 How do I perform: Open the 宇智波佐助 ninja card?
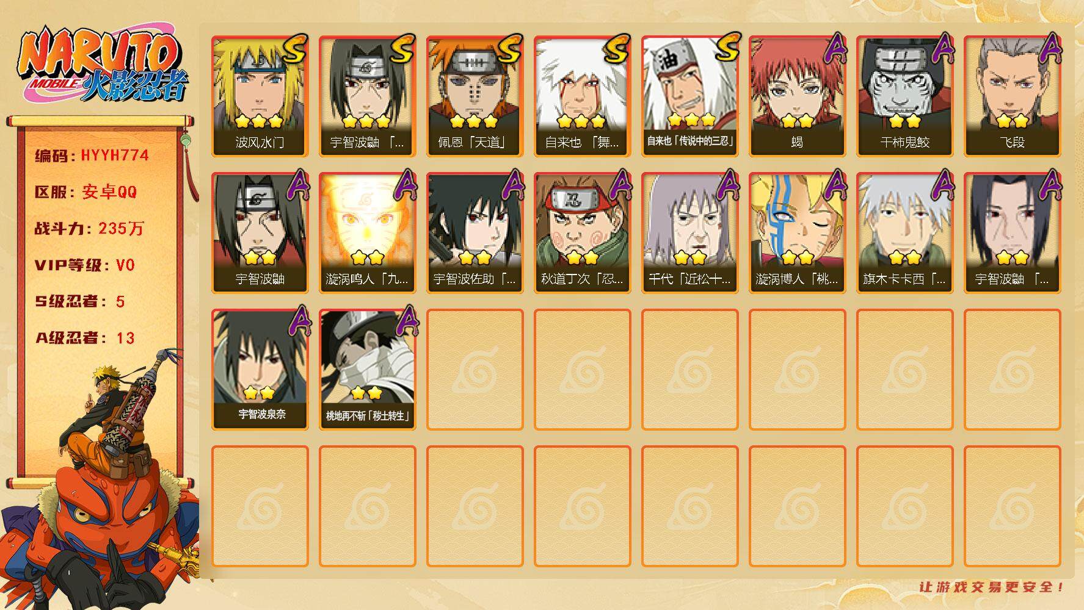pyautogui.click(x=475, y=233)
